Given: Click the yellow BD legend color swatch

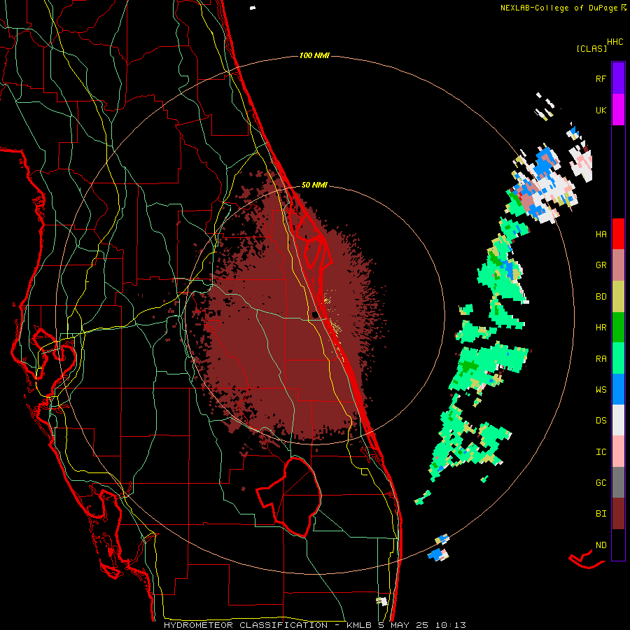Looking at the screenshot, I should click(618, 297).
